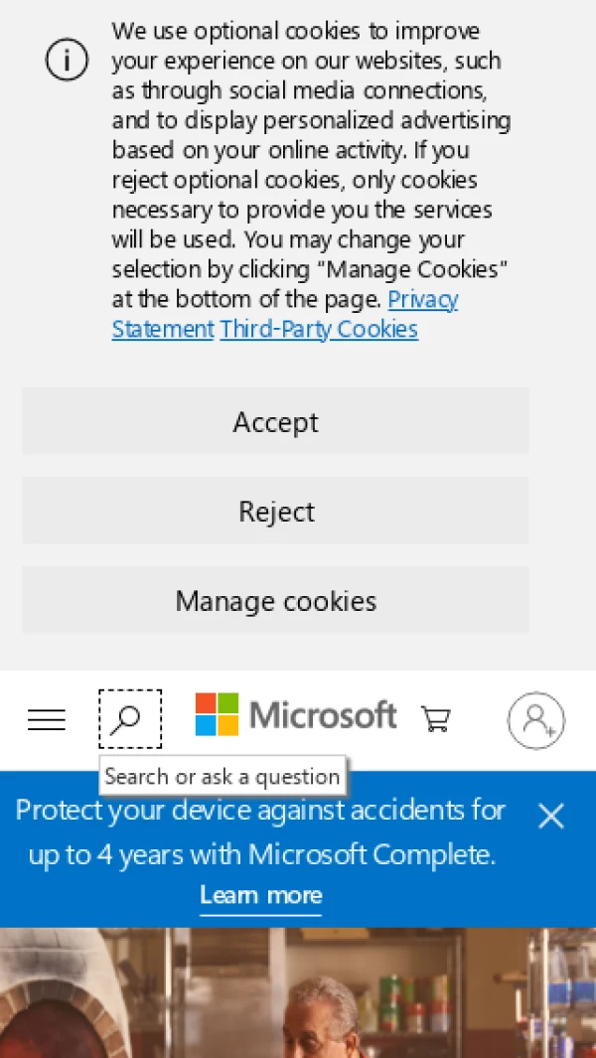
Task: Click the Microsoft wordmark text
Action: tap(323, 715)
